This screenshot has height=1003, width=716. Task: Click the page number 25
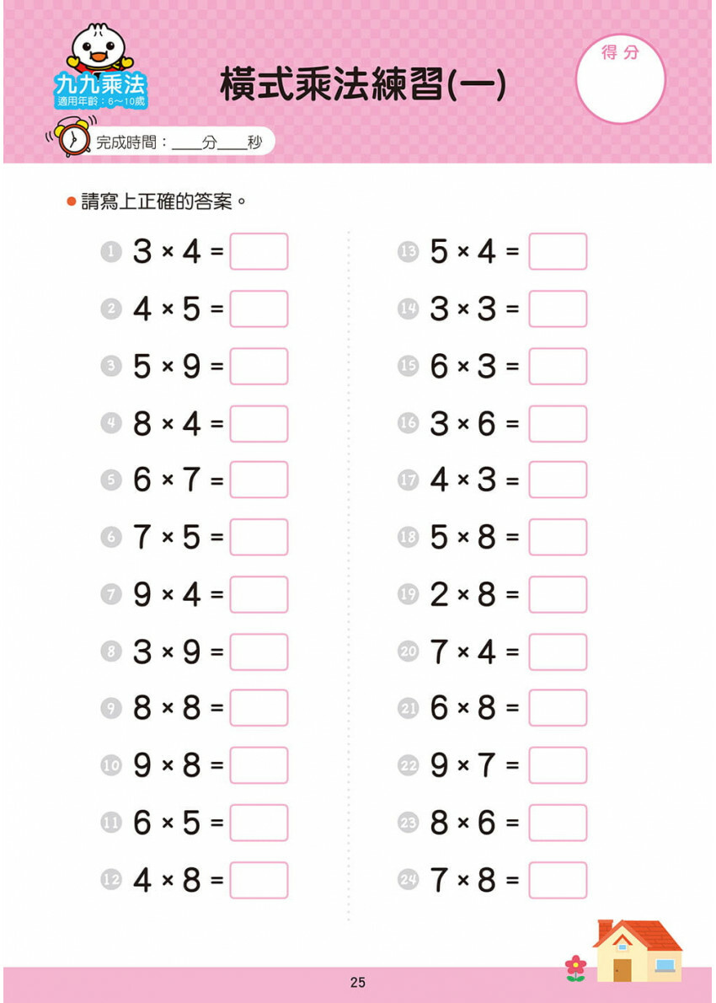click(x=358, y=982)
